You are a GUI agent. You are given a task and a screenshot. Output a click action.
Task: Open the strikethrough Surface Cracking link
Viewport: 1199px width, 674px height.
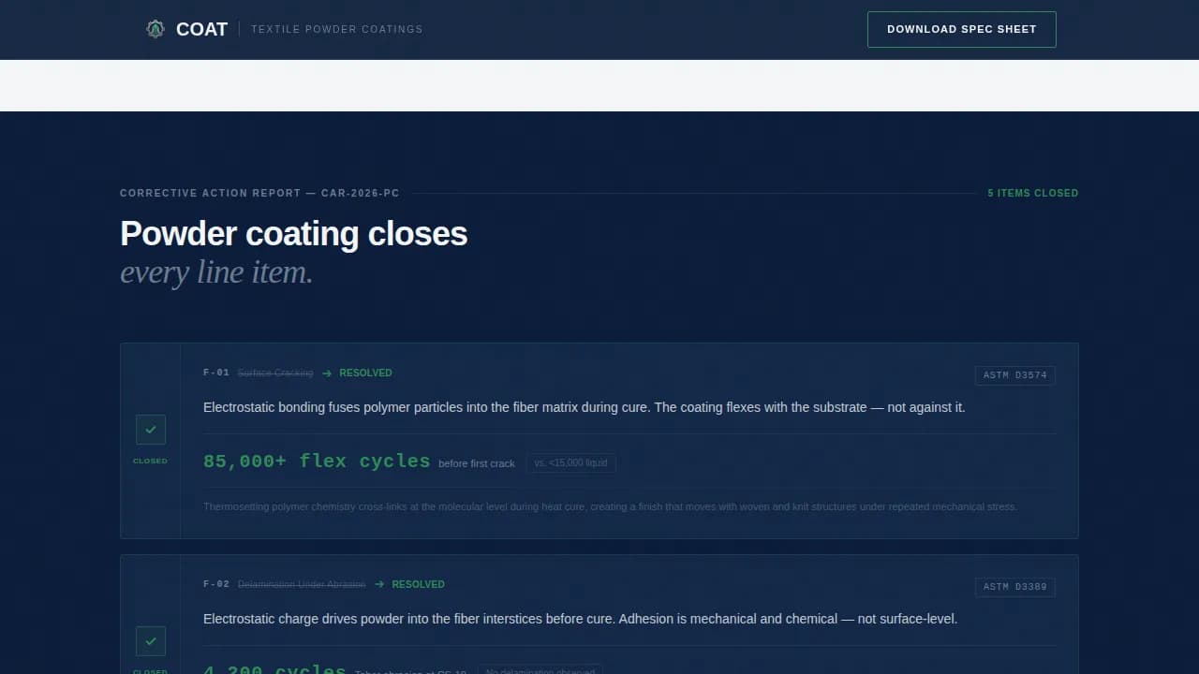(275, 373)
